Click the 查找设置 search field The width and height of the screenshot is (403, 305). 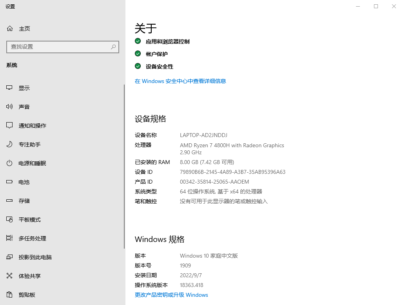click(x=63, y=47)
